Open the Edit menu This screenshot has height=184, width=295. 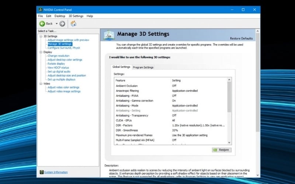click(49, 16)
